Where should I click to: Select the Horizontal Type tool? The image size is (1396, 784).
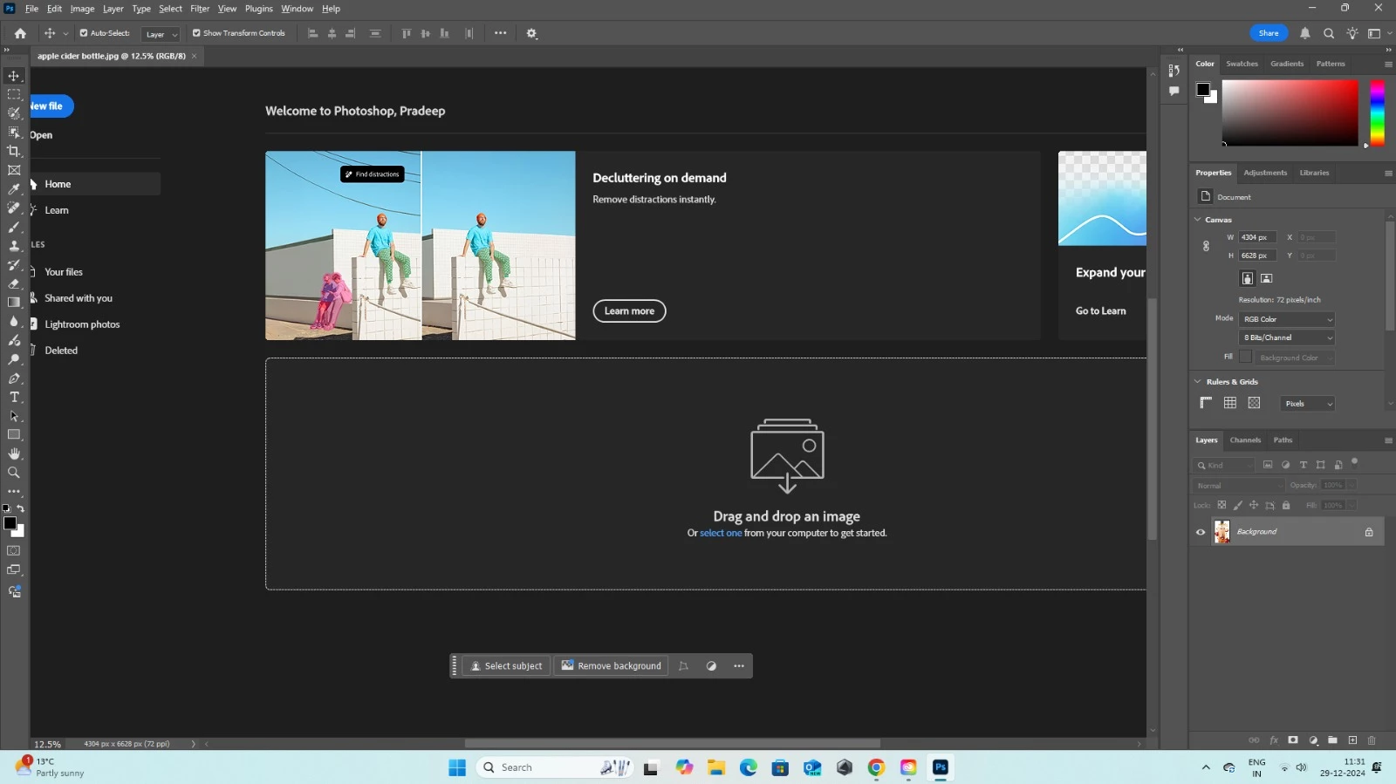pyautogui.click(x=14, y=397)
